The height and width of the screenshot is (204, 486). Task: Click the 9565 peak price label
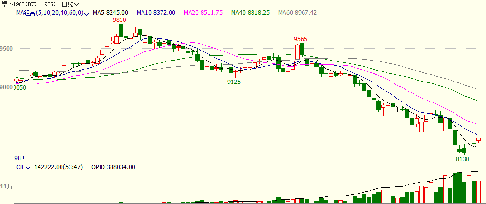300,39
